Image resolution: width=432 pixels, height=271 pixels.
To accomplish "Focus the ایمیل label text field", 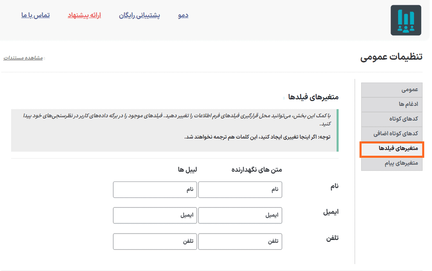I will click(155, 215).
